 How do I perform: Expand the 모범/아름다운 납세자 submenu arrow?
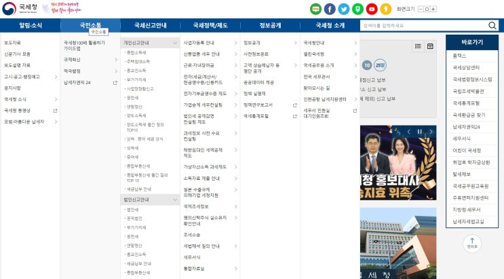[56, 122]
